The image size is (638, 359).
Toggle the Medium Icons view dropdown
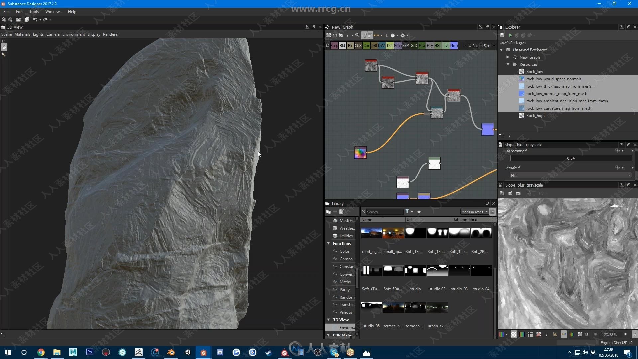coord(486,212)
